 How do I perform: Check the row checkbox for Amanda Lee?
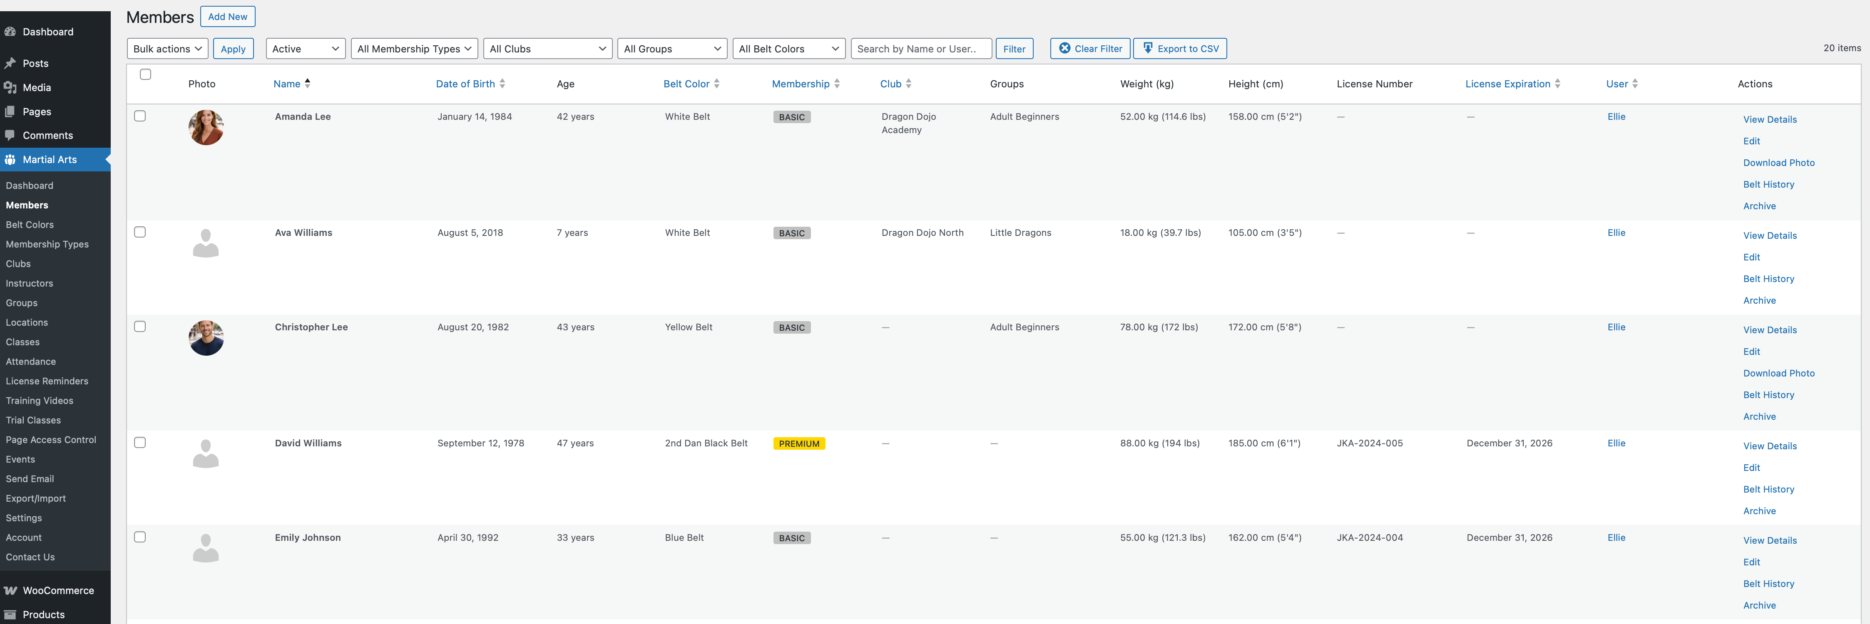coord(140,115)
